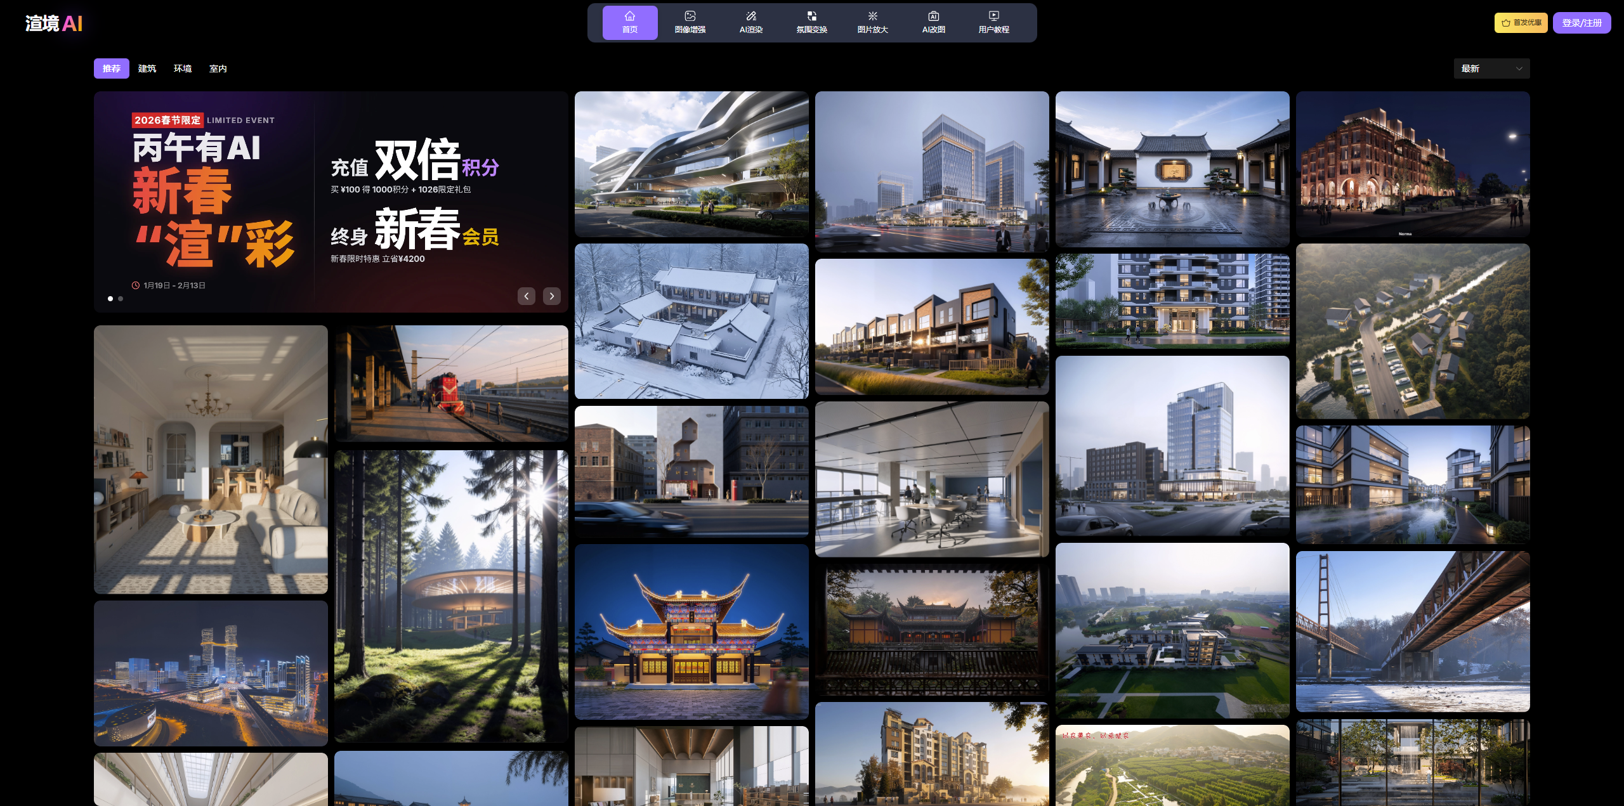The width and height of the screenshot is (1624, 806).
Task: Open the 图片放大 upscale tool
Action: pos(872,22)
